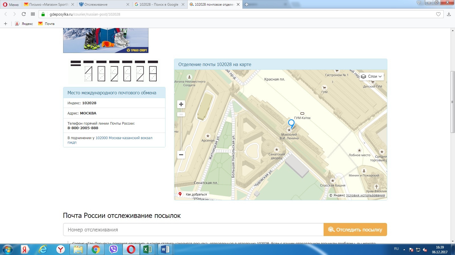Image resolution: width=455 pixels, height=255 pixels.
Task: Open Excel from taskbar
Action: (x=148, y=250)
